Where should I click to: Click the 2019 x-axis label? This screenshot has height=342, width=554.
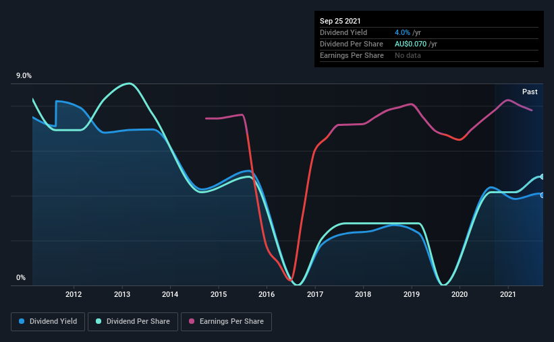[412, 294]
